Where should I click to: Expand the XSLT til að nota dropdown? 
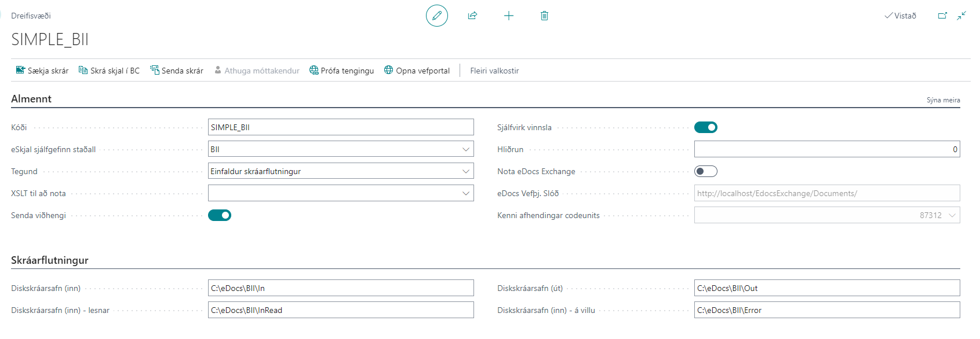tap(465, 193)
